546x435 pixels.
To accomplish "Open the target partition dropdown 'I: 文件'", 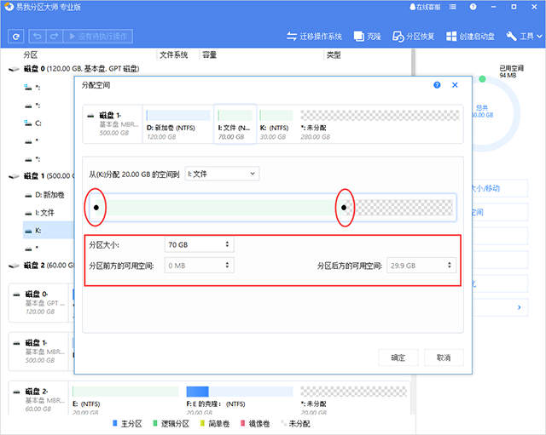I will tap(222, 174).
